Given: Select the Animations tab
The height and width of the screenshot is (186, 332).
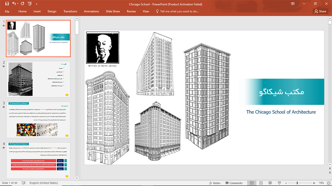Looking at the screenshot, I should (x=91, y=12).
